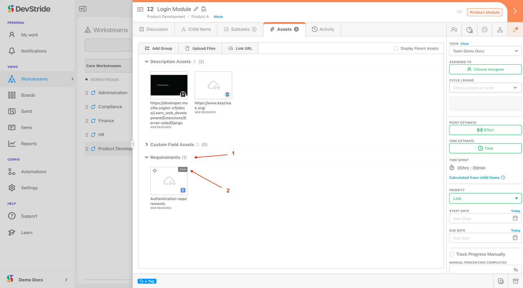523x288 pixels.
Task: Open the Team Demo Docs dropdown
Action: 485,51
